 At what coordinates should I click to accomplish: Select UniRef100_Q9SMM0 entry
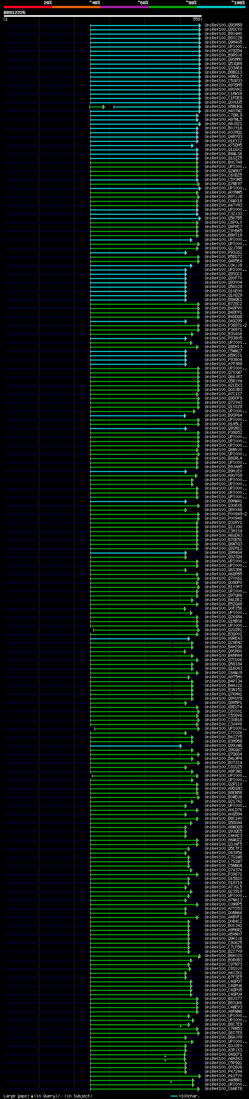223,60
